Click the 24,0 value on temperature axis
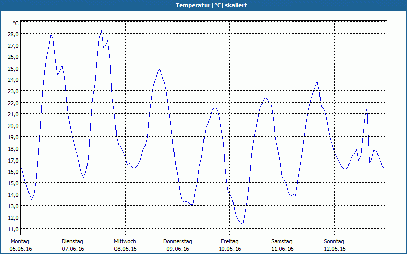407x254 pixels. pos(13,80)
